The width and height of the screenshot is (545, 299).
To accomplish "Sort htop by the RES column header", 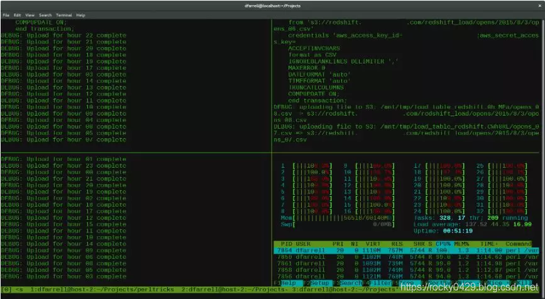I will point(397,244).
